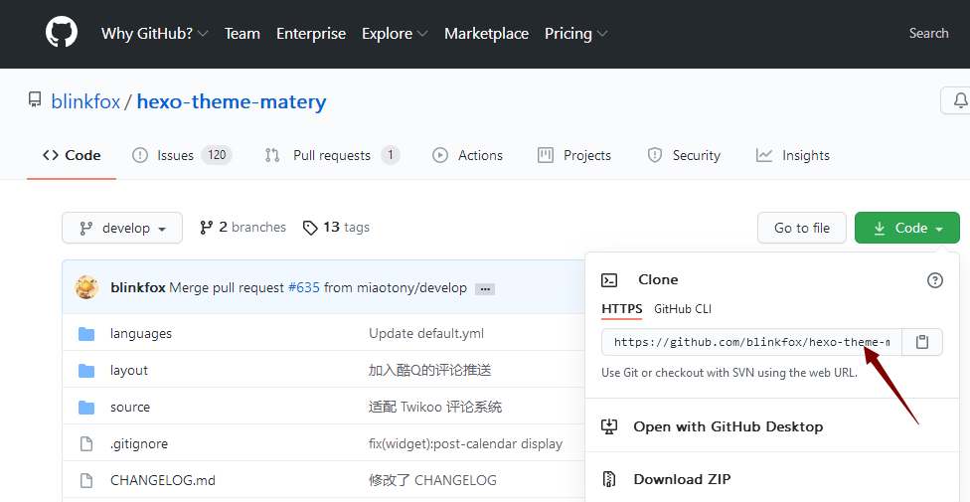
Task: Click the notifications bell icon
Action: [x=960, y=100]
